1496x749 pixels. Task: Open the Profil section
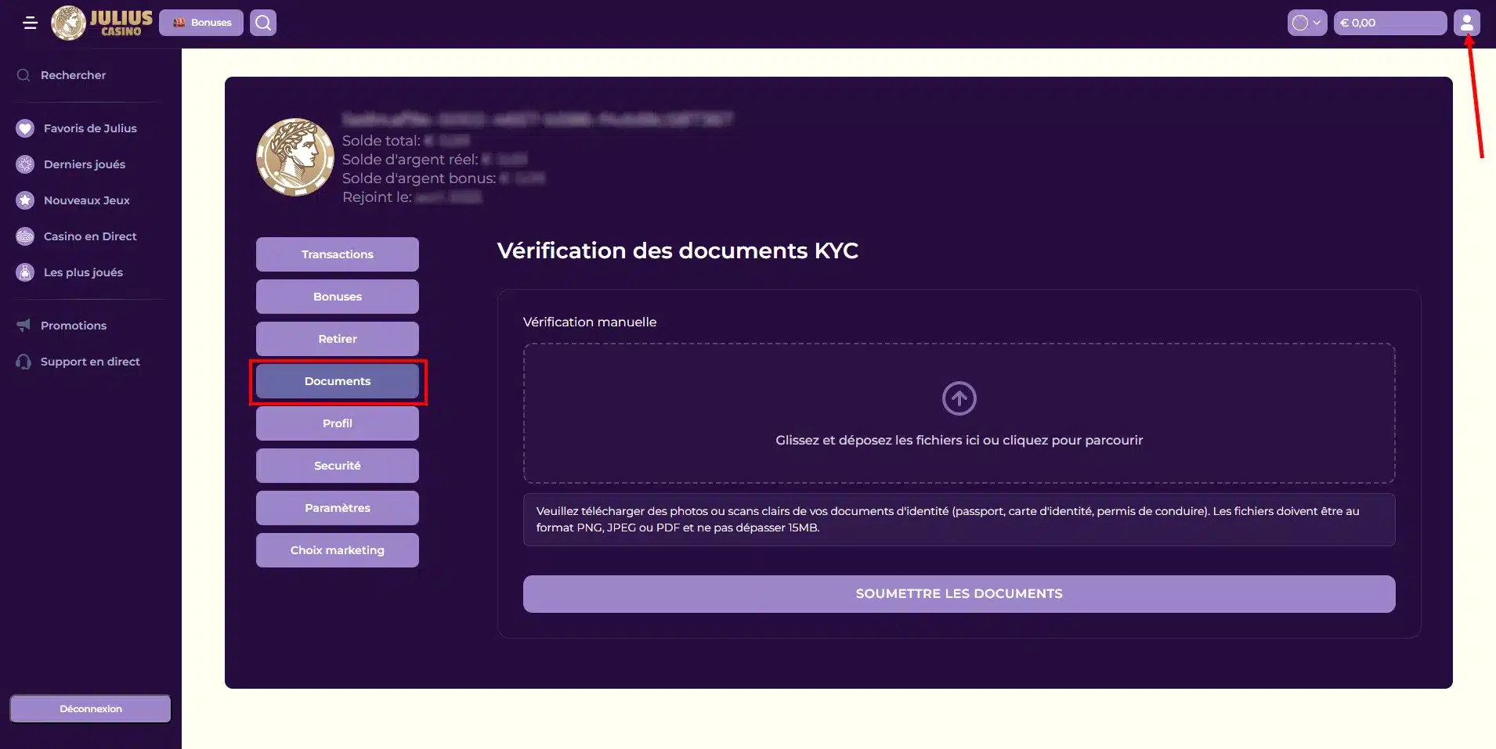tap(337, 423)
